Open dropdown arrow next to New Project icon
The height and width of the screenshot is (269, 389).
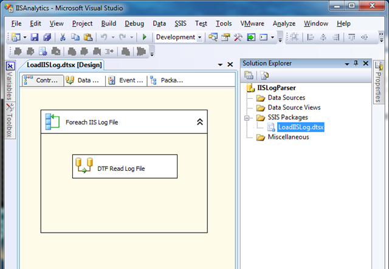click(x=25, y=38)
